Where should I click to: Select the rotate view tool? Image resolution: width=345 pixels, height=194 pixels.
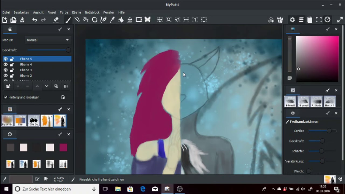[177, 20]
